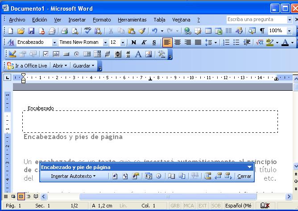
Task: Toggle bold formatting N
Action: coord(134,42)
